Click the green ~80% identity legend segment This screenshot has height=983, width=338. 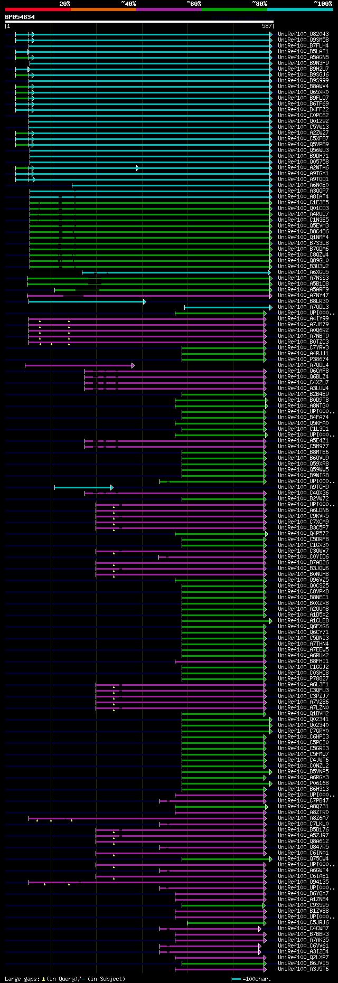coord(234,10)
